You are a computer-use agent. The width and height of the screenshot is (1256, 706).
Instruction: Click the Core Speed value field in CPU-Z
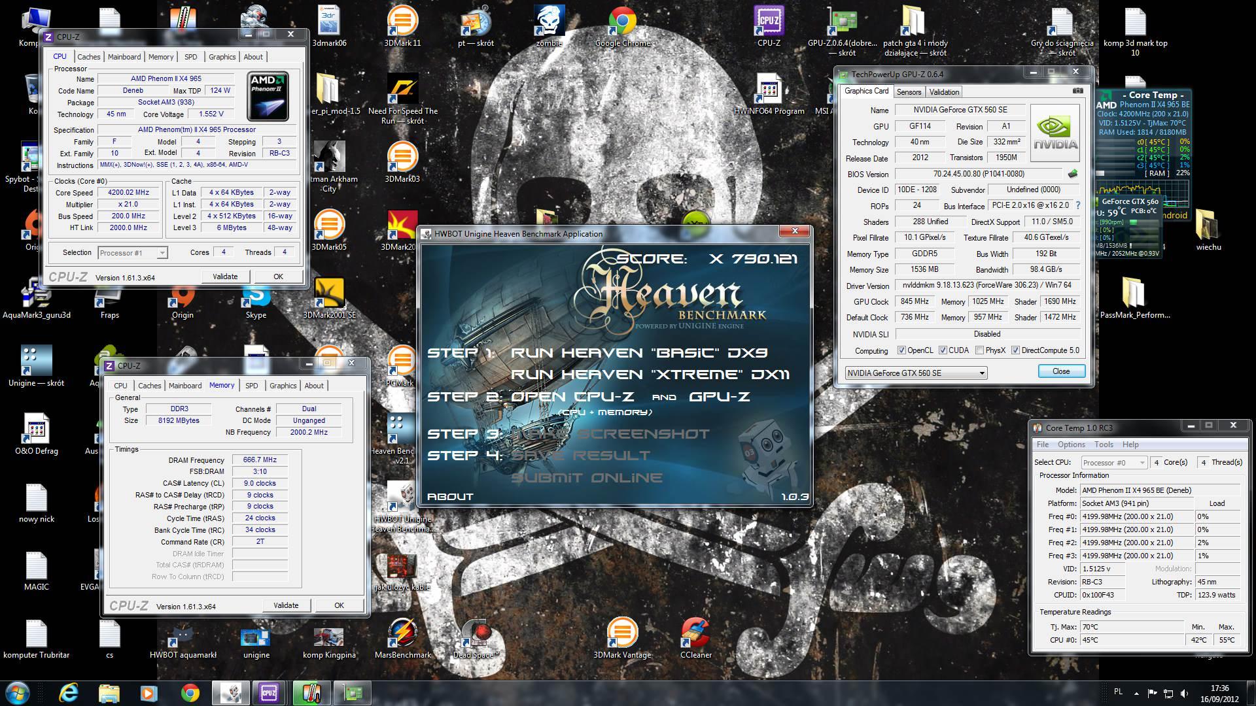(x=129, y=193)
